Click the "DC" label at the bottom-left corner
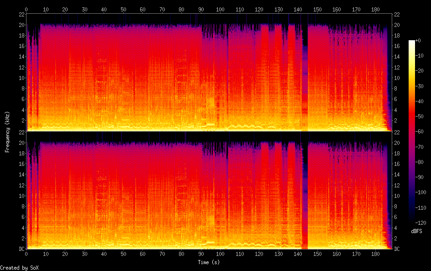The height and width of the screenshot is (271, 431). click(21, 249)
